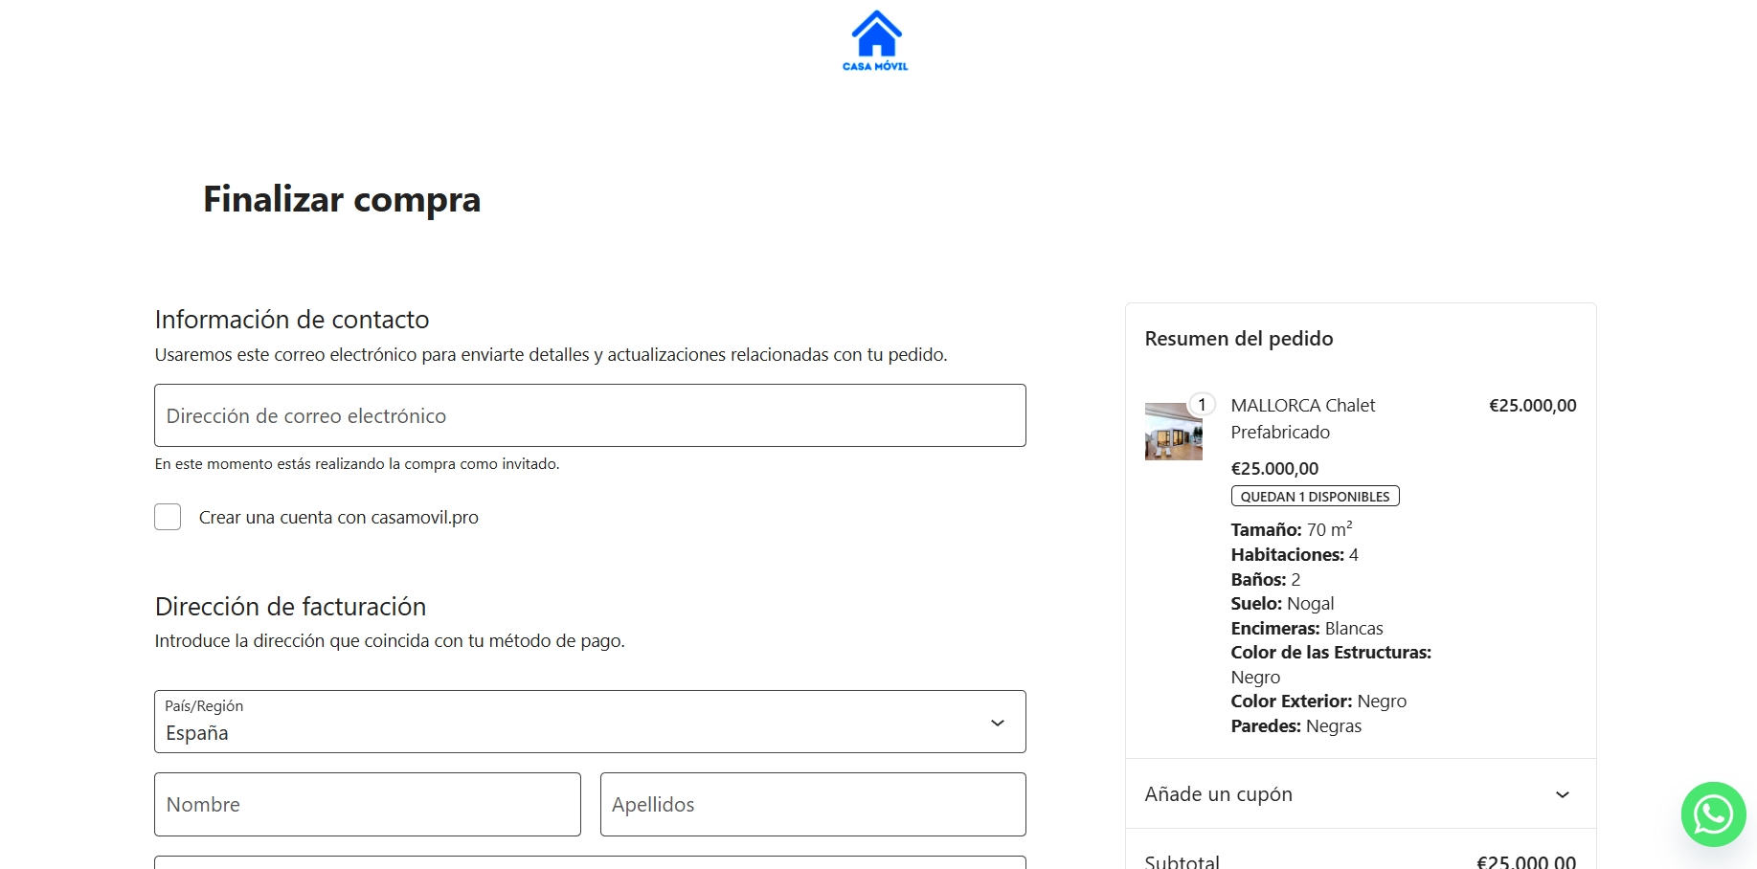Viewport: 1757px width, 869px height.
Task: Click the 'Crear una cuenta con casamovil.pro' label
Action: pyautogui.click(x=338, y=518)
